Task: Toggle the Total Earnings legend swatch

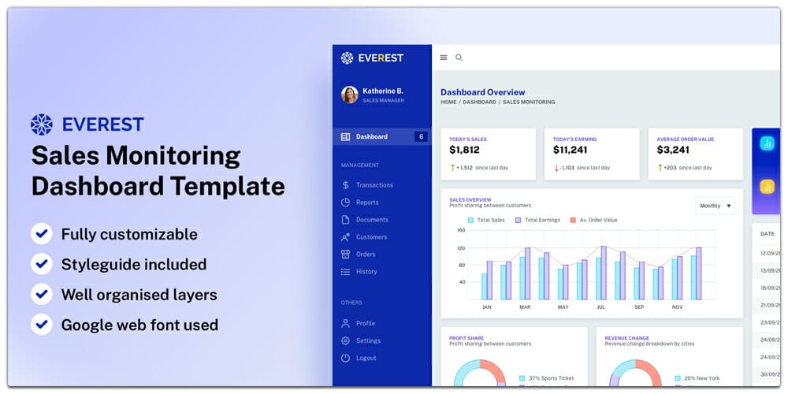Action: tap(519, 220)
